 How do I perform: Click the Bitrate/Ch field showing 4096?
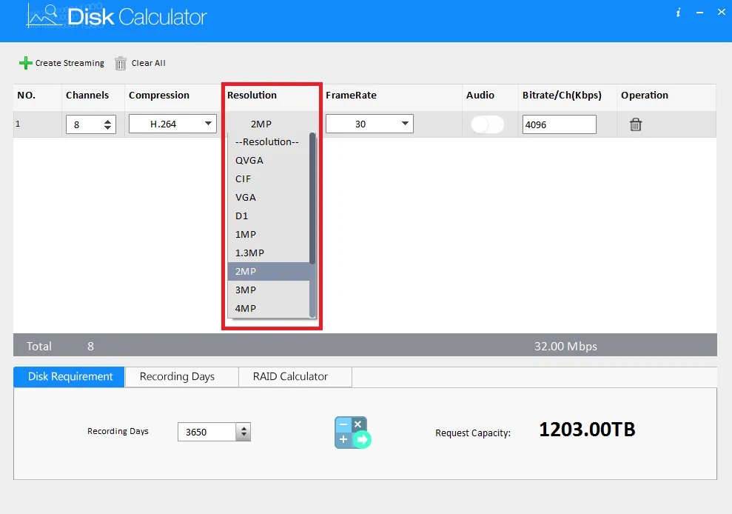pos(559,124)
